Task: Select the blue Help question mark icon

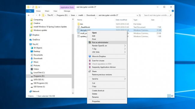Action: coord(173,11)
